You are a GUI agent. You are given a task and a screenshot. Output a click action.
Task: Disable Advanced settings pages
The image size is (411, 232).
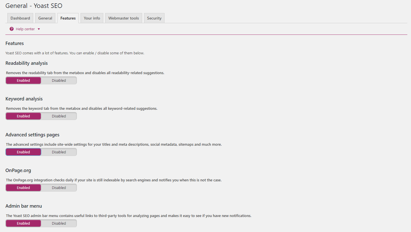click(59, 152)
